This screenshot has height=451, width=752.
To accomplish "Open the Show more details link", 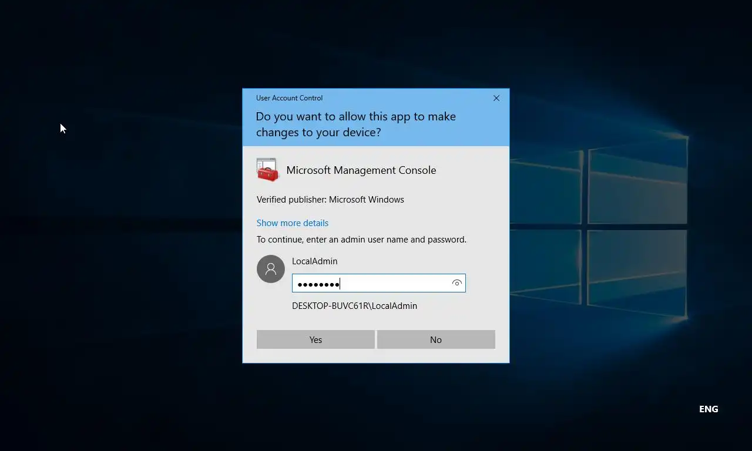I will pyautogui.click(x=293, y=223).
